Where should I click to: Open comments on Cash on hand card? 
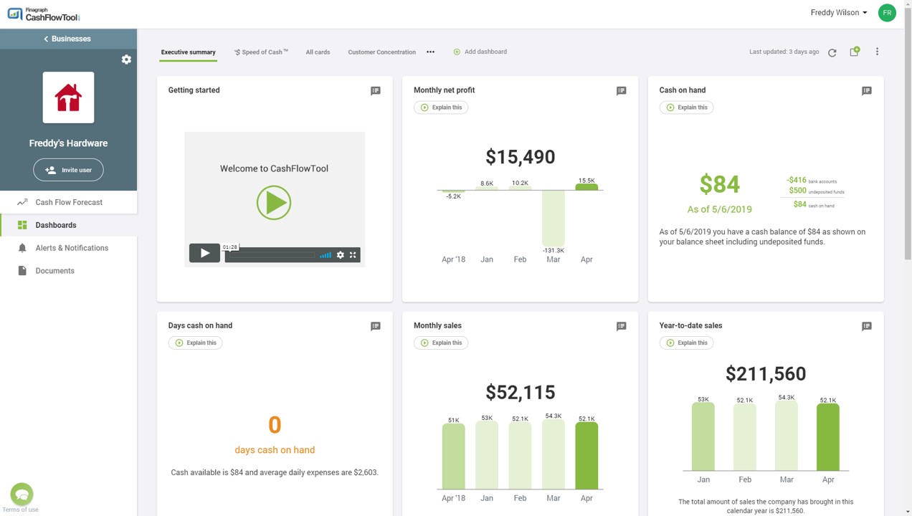[867, 91]
